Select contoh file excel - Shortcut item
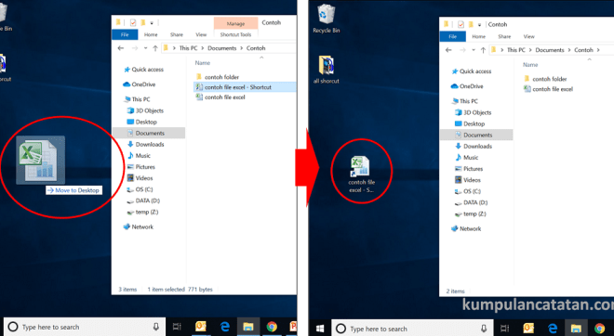The image size is (614, 336). (245, 87)
